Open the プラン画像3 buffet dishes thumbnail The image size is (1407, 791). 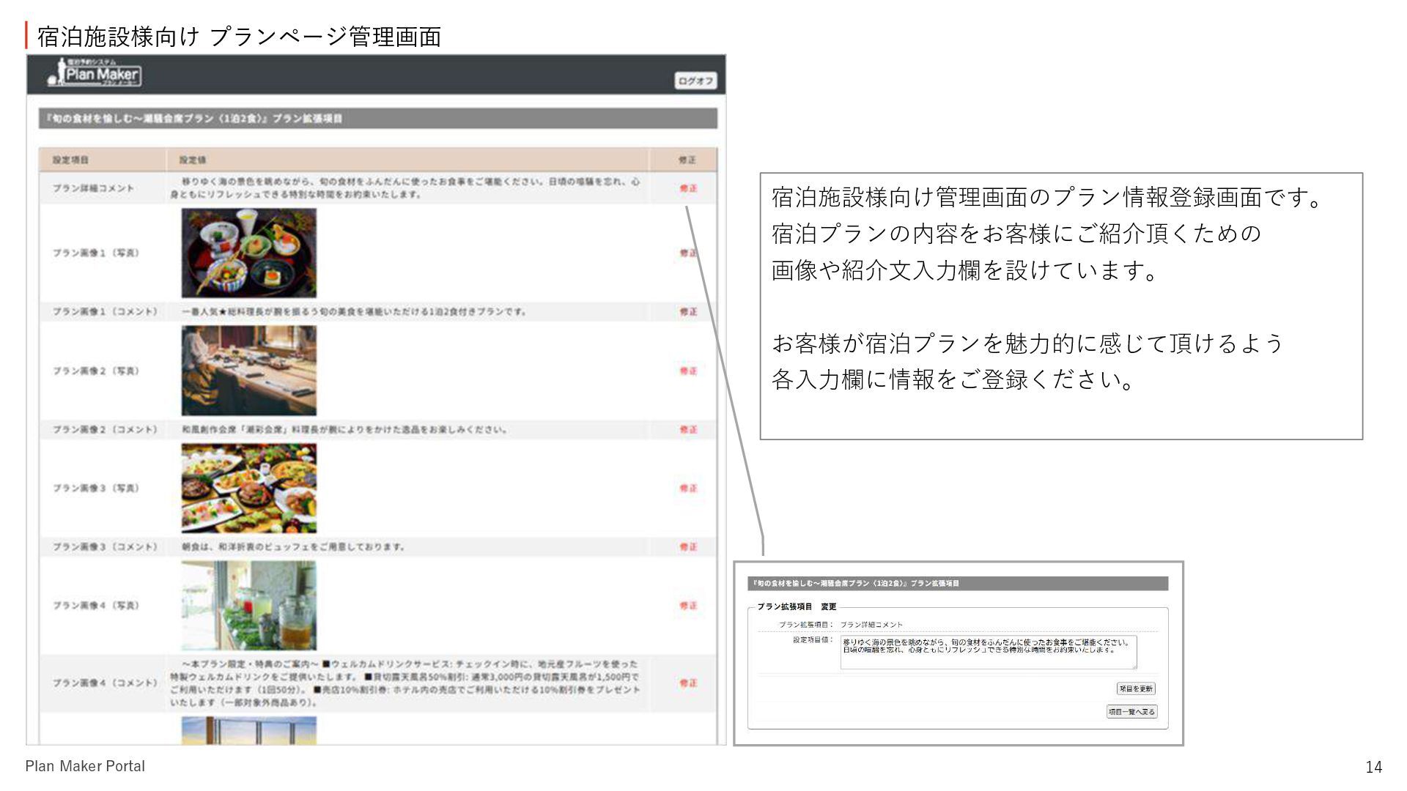249,488
